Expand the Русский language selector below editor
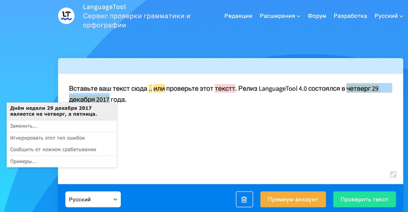Viewport: 408px width, 212px height. (x=93, y=199)
